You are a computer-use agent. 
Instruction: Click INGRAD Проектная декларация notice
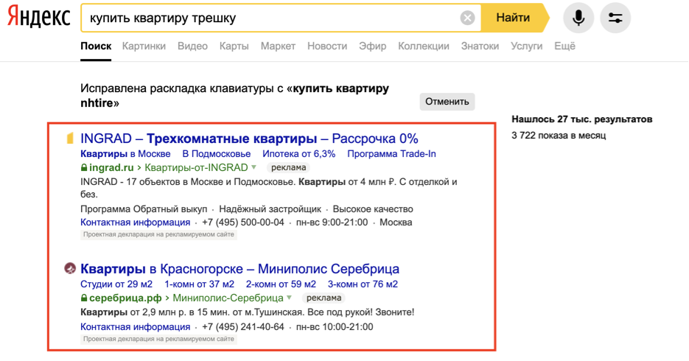coord(158,234)
